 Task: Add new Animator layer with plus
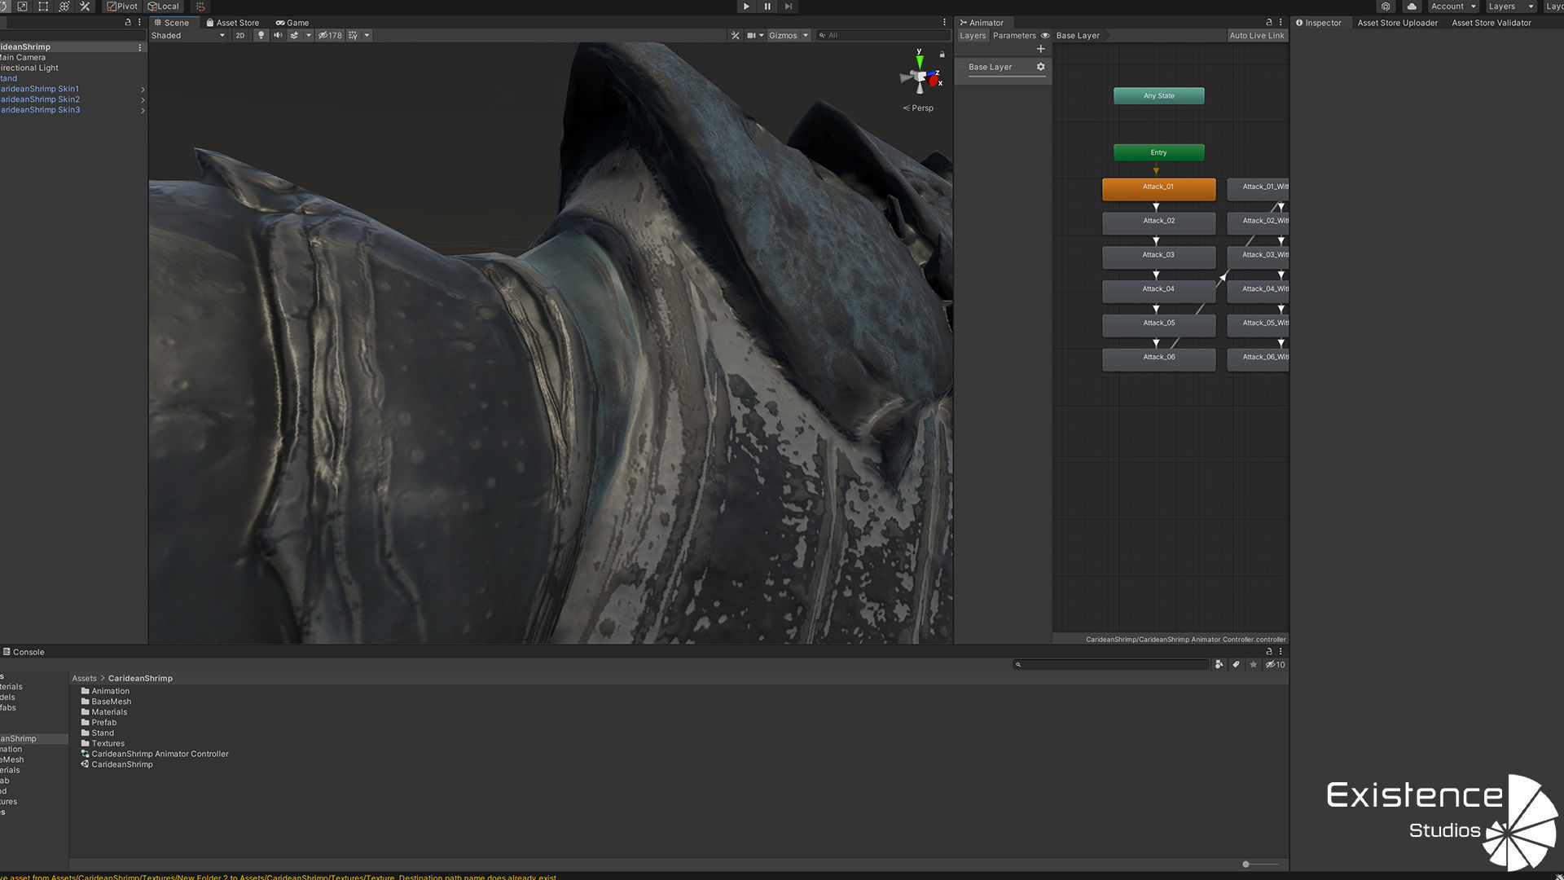click(x=1040, y=49)
